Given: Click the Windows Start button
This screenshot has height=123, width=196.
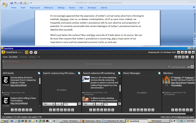Looking at the screenshot, I should [4, 121].
